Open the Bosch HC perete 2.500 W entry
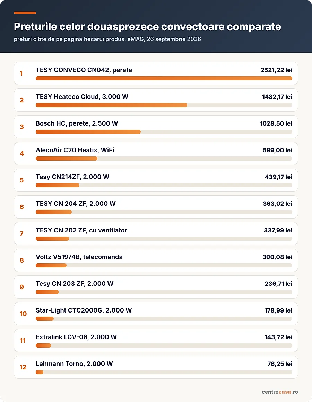The width and height of the screenshot is (312, 402). tap(156, 127)
